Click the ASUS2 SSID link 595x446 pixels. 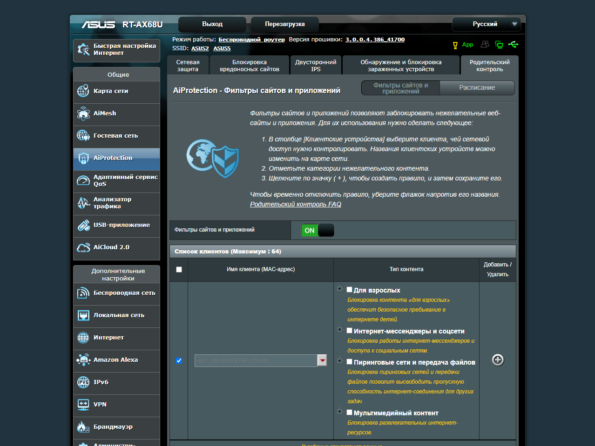pyautogui.click(x=200, y=48)
